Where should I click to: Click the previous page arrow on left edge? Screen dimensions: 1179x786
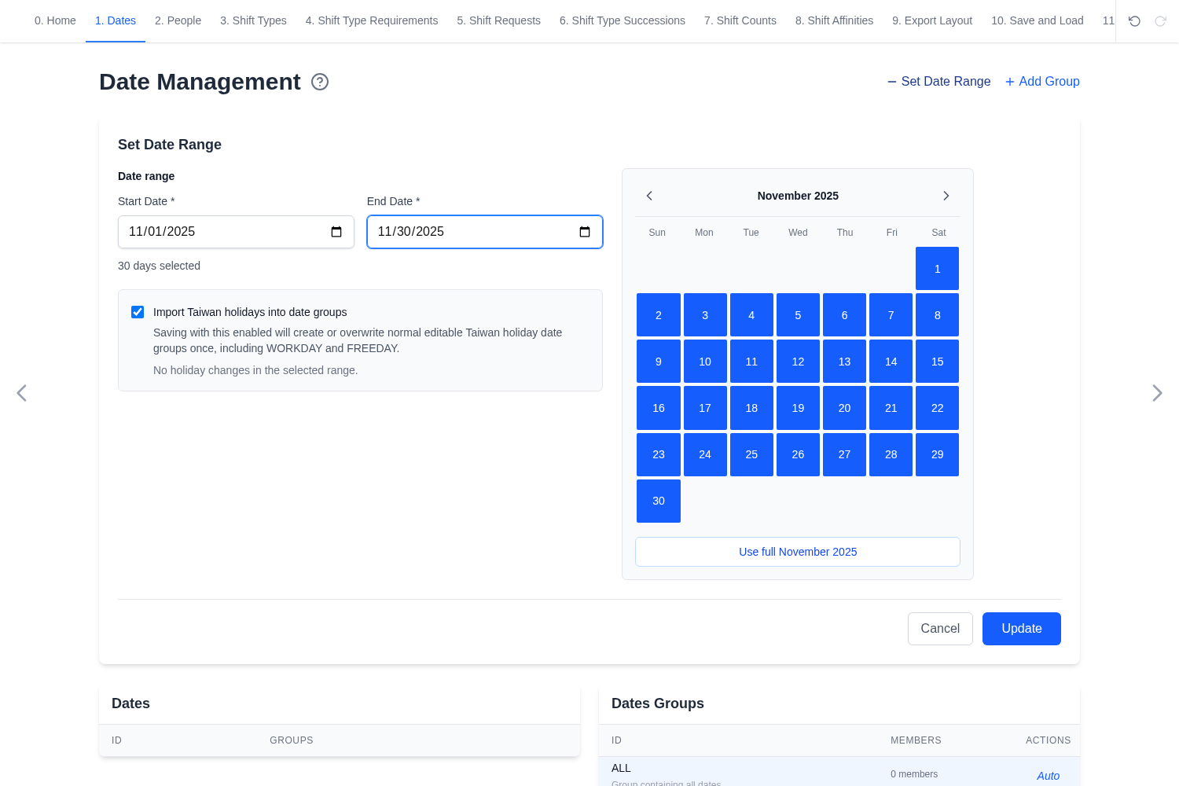[22, 393]
